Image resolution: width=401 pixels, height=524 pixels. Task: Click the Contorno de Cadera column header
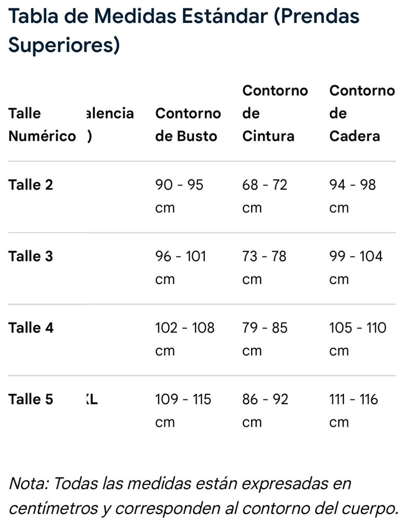(x=362, y=113)
